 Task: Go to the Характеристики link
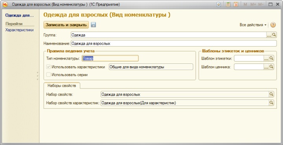19,30
